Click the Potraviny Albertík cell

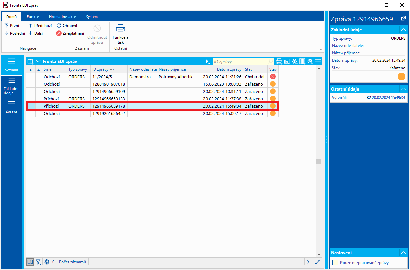pos(175,77)
